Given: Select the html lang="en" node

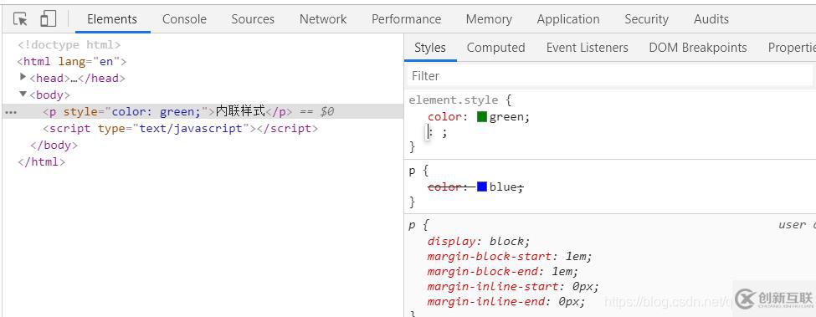Looking at the screenshot, I should [x=72, y=61].
